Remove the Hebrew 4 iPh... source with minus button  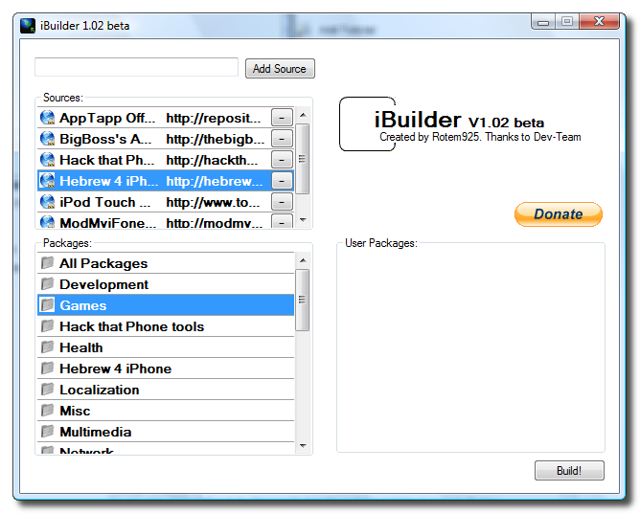pyautogui.click(x=282, y=181)
